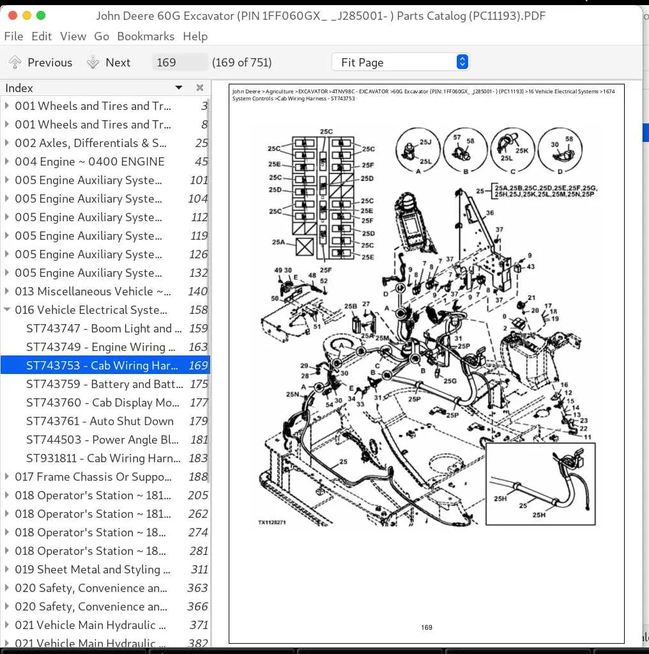
Task: Select 005 Engine Auxiliary page 112 entry
Action: pos(105,217)
